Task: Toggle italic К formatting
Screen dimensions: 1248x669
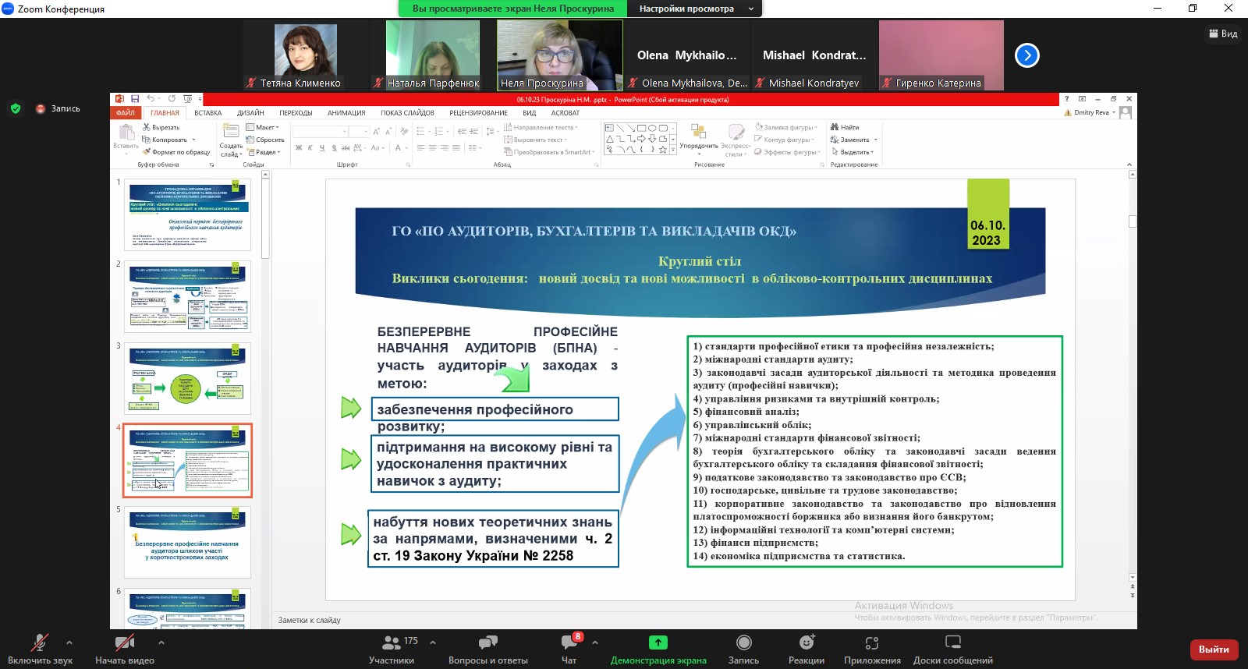Action: [x=310, y=147]
